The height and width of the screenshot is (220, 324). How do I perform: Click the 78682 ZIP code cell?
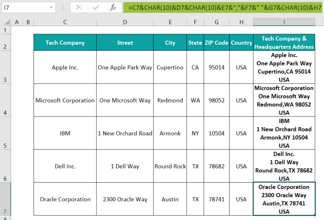click(216, 166)
